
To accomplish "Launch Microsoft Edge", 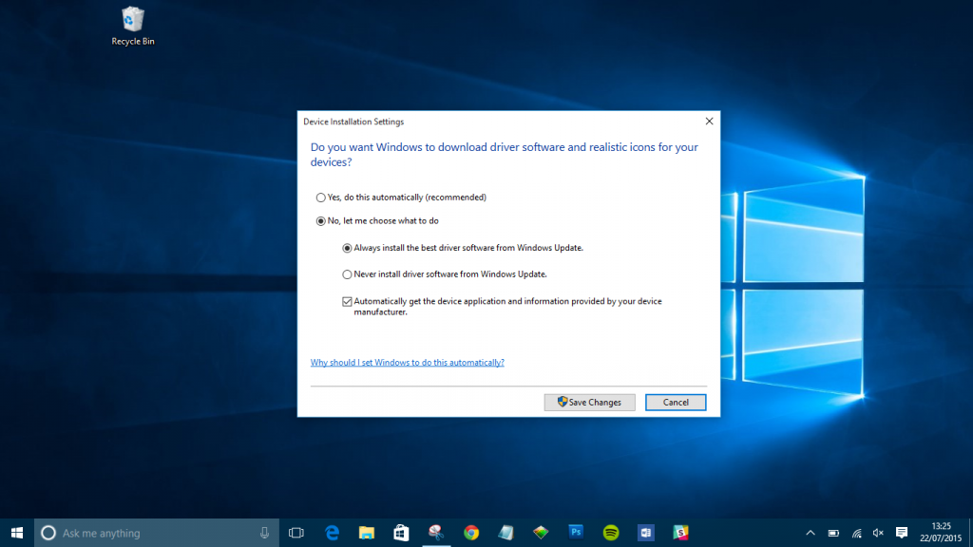I will point(331,532).
